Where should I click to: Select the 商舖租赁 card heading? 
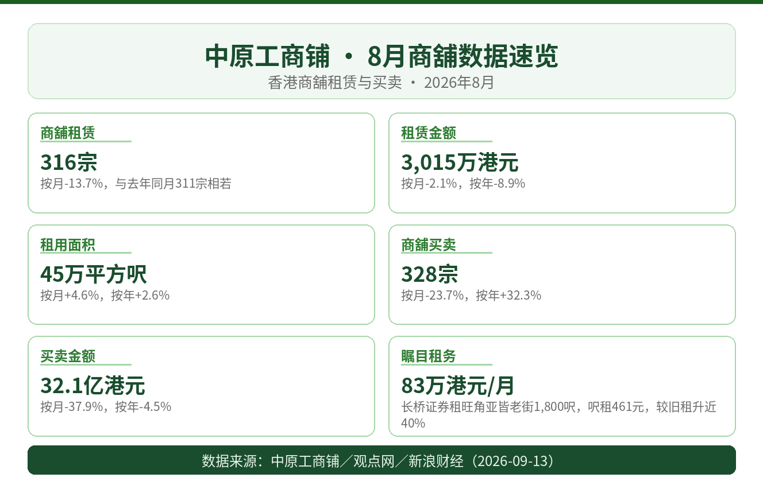point(68,133)
